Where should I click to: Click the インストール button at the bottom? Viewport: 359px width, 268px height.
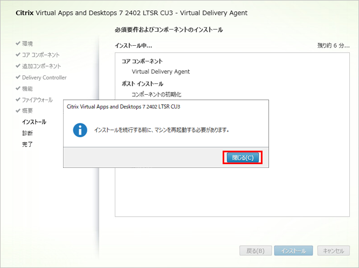coord(293,251)
